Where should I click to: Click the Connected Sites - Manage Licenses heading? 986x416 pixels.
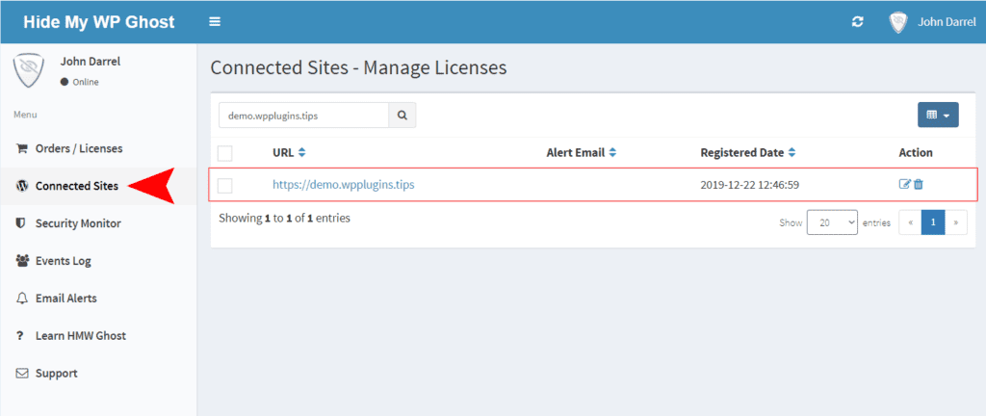pyautogui.click(x=358, y=67)
